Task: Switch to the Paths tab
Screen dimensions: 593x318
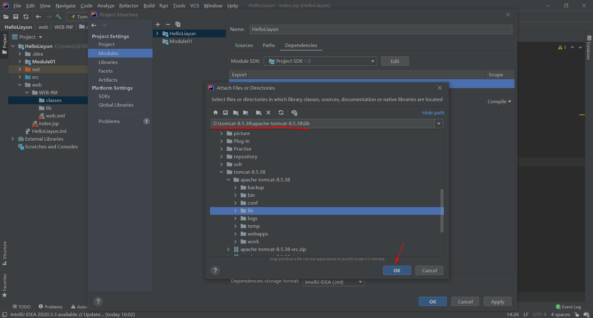Action: tap(269, 45)
